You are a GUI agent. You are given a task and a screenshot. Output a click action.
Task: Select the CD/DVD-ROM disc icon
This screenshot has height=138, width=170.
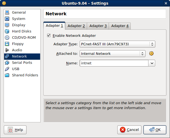click(x=7, y=38)
